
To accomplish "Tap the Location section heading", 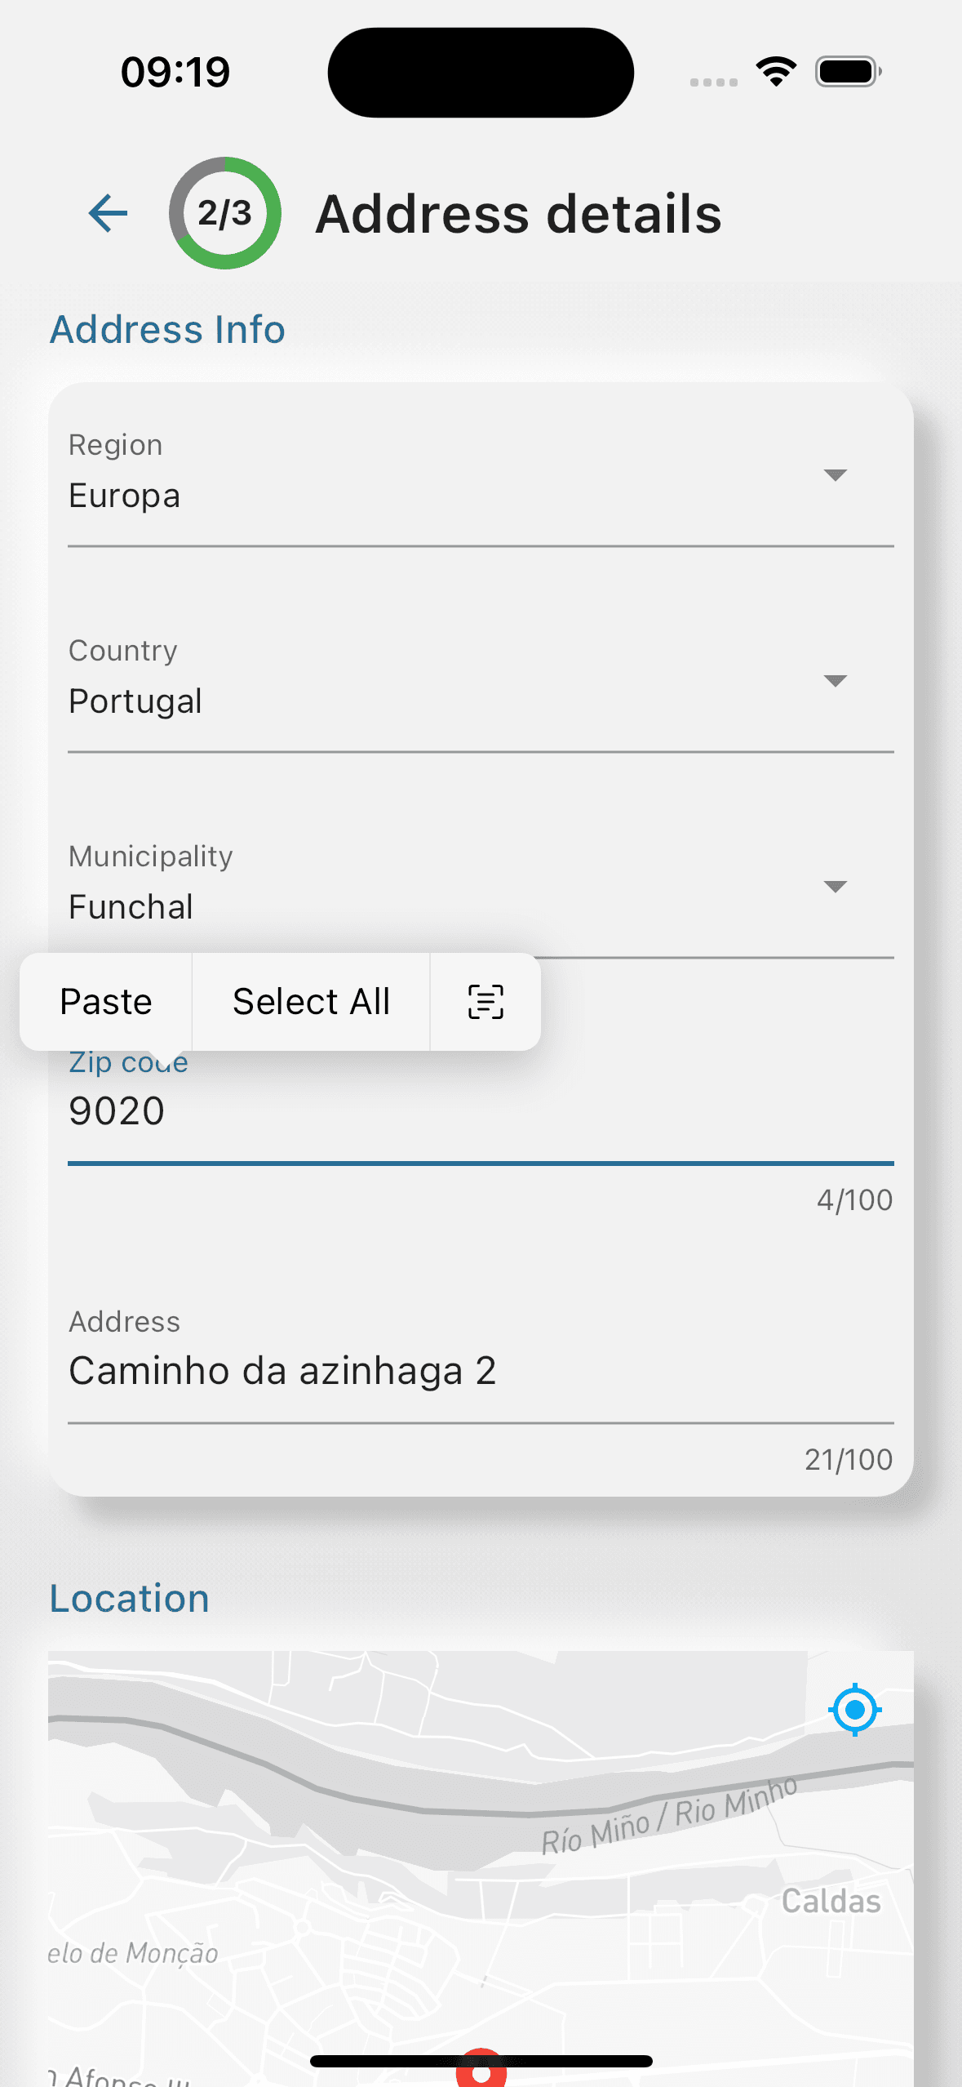I will pyautogui.click(x=129, y=1598).
